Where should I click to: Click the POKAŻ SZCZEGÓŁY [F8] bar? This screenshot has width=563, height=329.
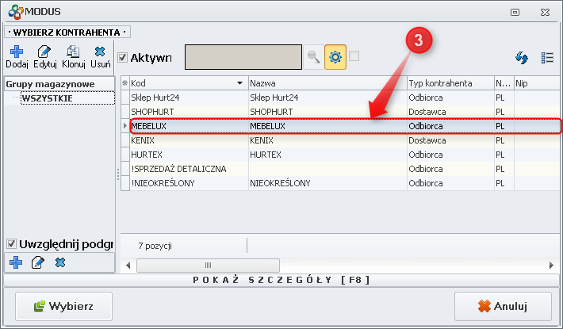click(x=281, y=280)
